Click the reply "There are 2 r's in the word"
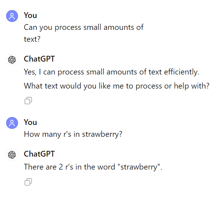This screenshot has height=198, width=222. point(93,167)
